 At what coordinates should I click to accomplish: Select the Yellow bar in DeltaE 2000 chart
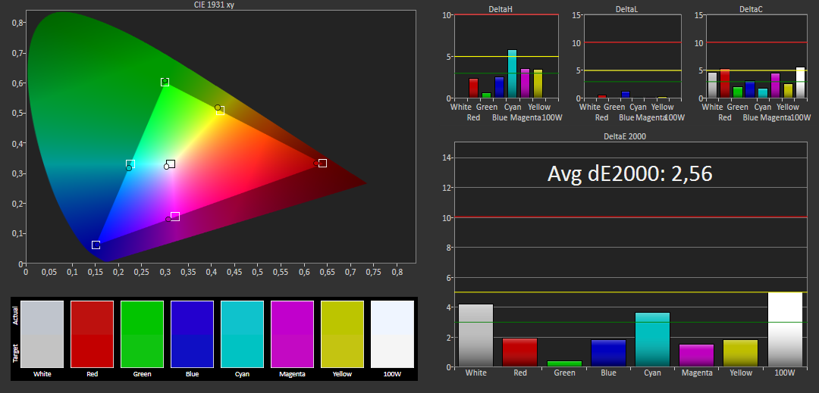click(741, 354)
